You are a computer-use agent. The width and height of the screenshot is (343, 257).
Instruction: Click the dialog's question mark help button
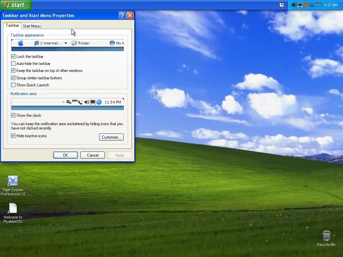(x=122, y=15)
